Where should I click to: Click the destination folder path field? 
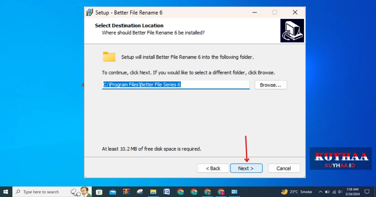click(x=175, y=85)
